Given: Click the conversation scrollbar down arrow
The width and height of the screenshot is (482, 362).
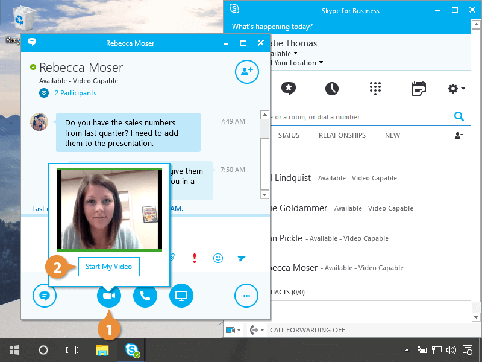Looking at the screenshot, I should pos(264,194).
